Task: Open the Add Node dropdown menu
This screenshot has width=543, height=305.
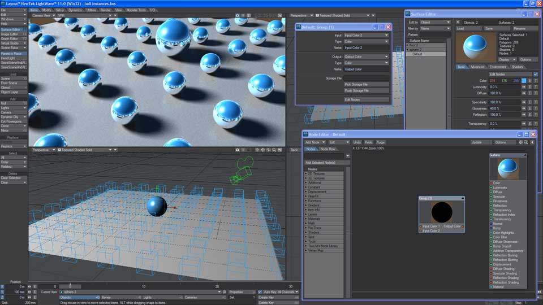Action: click(316, 142)
